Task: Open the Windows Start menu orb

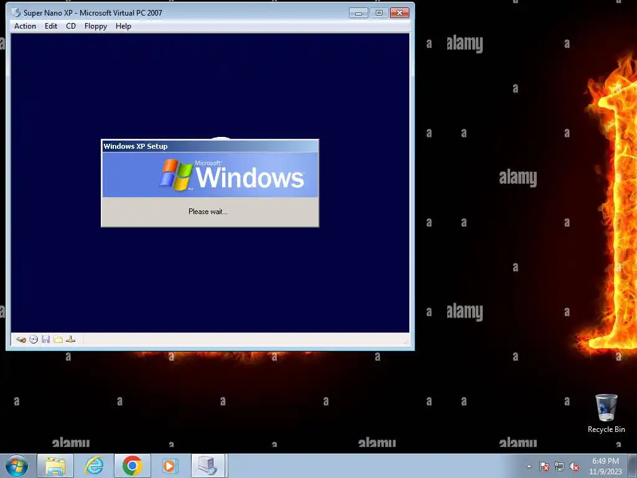Action: tap(17, 466)
